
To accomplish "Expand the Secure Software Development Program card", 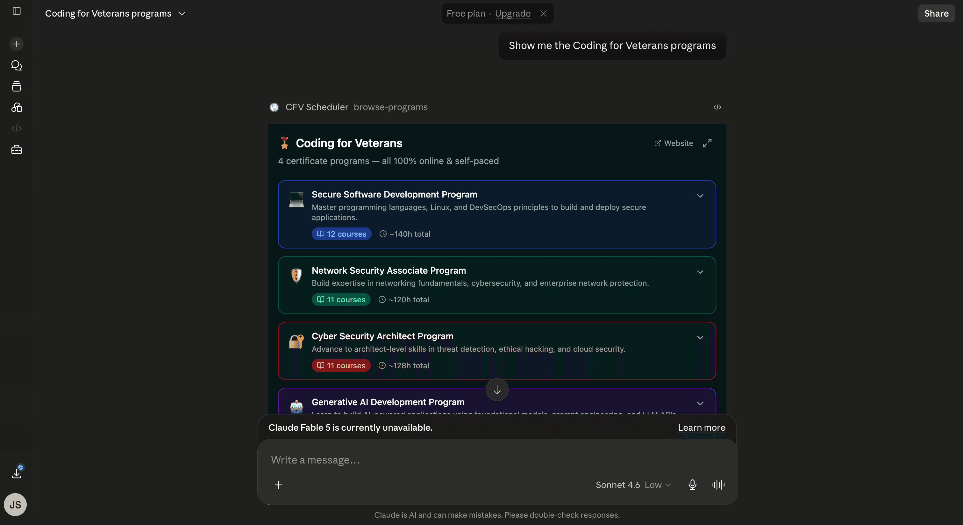I will coord(700,196).
